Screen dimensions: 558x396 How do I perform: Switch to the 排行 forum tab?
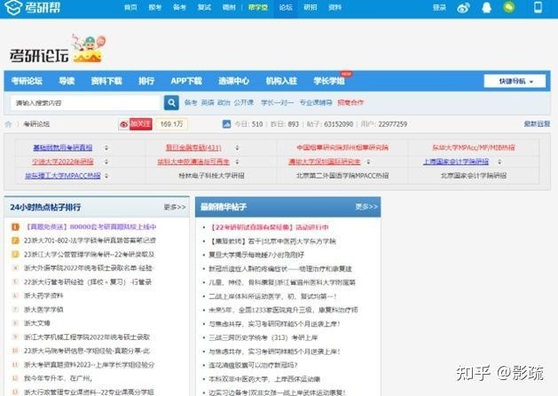[146, 81]
